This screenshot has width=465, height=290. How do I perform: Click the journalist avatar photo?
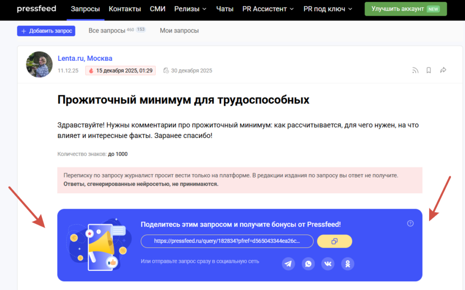click(x=39, y=64)
